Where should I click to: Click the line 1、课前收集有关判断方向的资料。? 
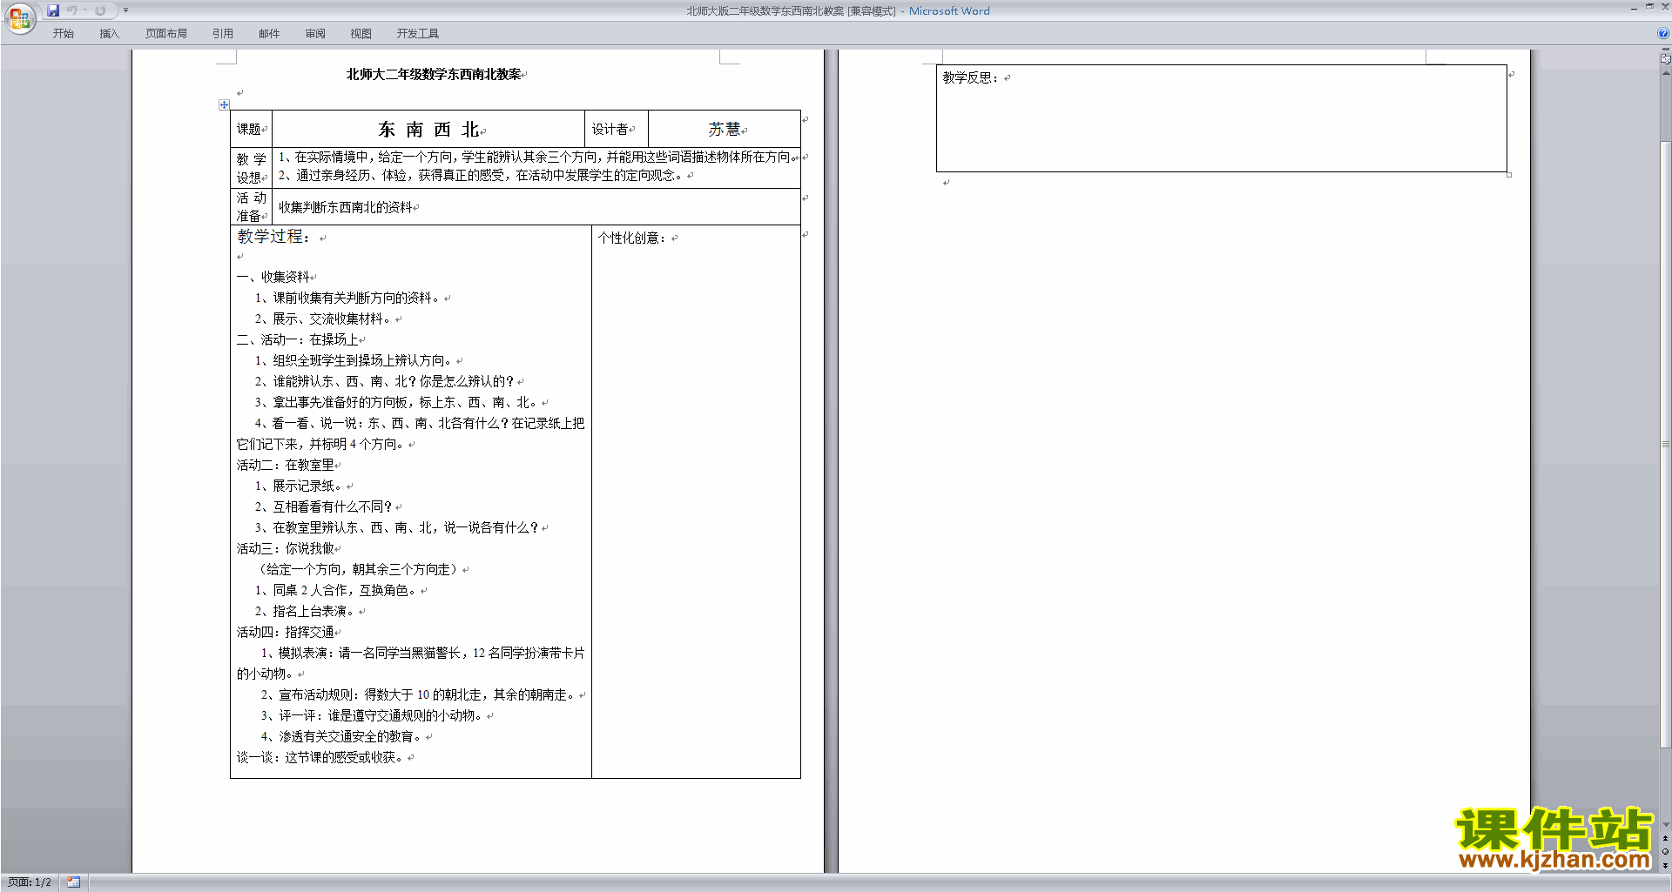(349, 298)
